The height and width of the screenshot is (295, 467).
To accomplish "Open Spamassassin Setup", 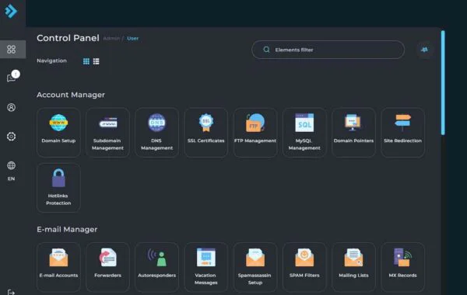I will point(255,267).
